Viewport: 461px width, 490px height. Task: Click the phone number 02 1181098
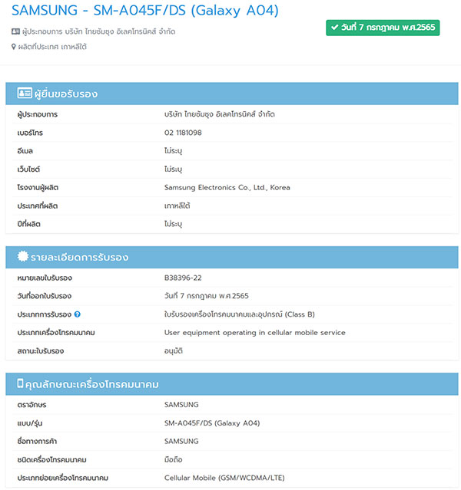click(x=183, y=133)
